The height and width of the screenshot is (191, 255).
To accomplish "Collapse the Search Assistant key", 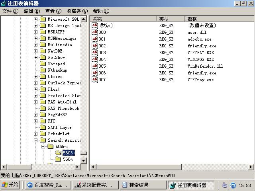I will point(35,140).
